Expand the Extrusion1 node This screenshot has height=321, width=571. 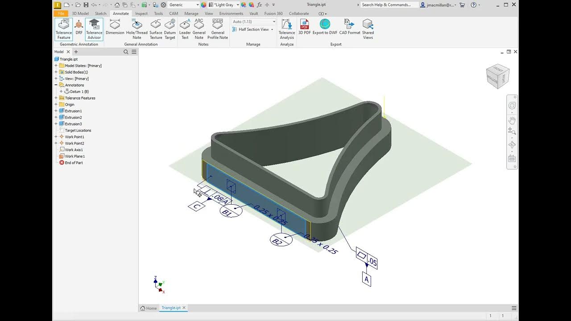[x=56, y=111]
